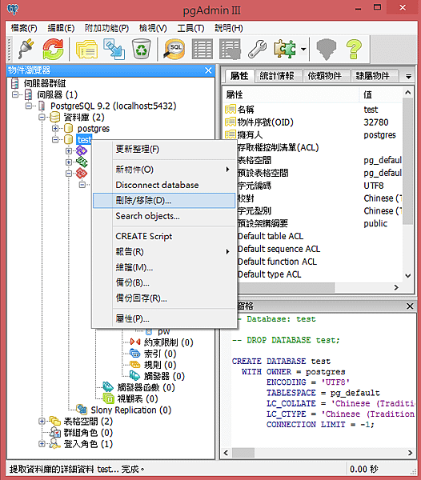This screenshot has height=480, width=421.
Task: Select PostgreSQL 9.2 (localhost:5432) server
Action: point(114,106)
